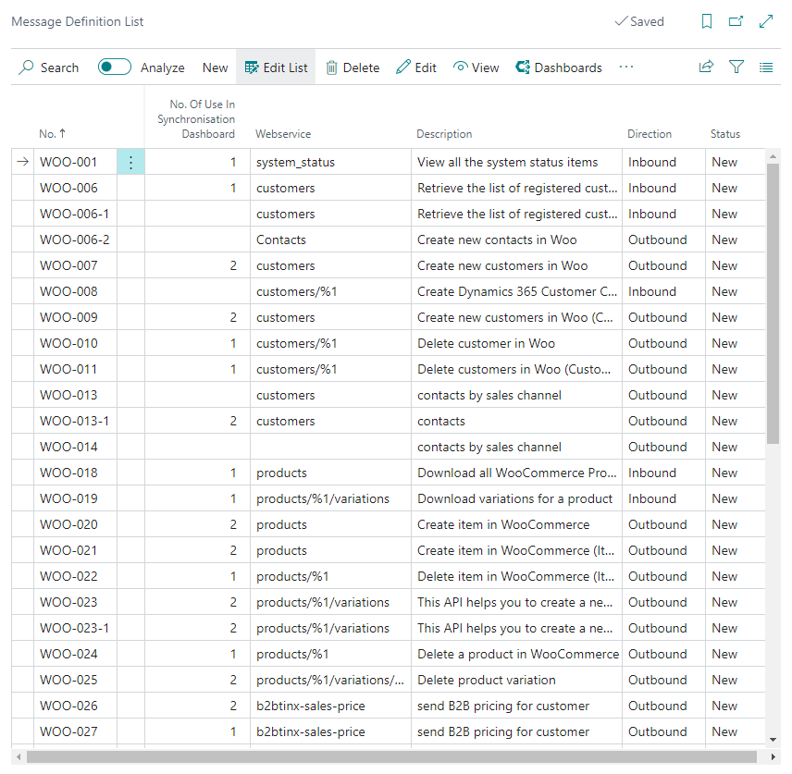Click 'Delete a product in WooCommerce' description
The image size is (792, 774).
(518, 654)
